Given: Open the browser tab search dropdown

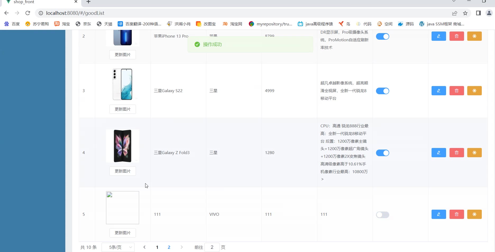Looking at the screenshot, I should pos(454,1).
